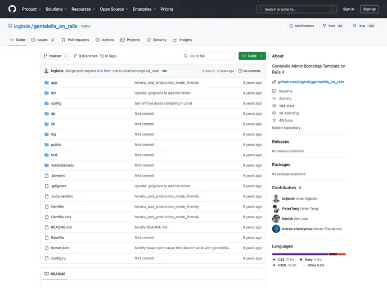The width and height of the screenshot is (387, 288).
Task: Open 19 Commits history link
Action: 249,71
